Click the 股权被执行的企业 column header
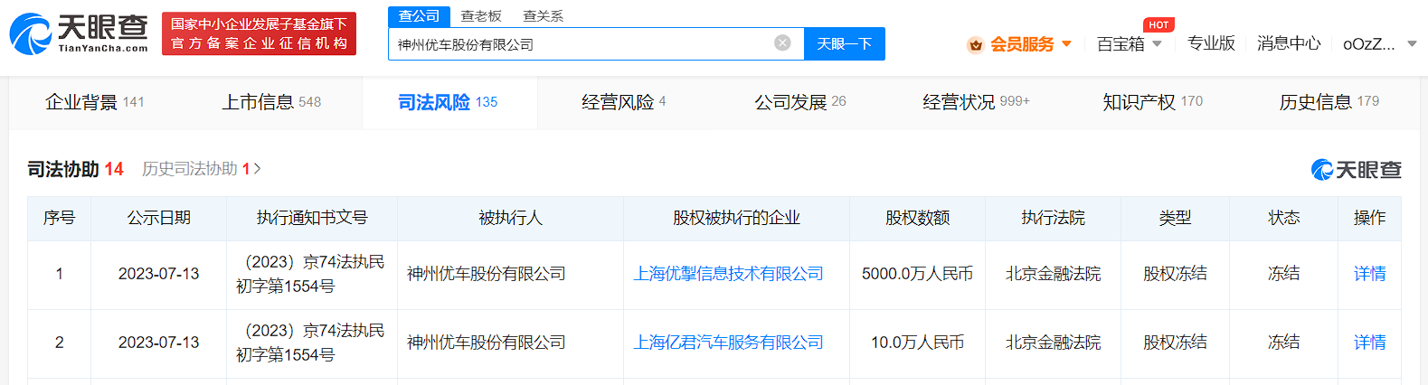1428x385 pixels. click(x=736, y=218)
